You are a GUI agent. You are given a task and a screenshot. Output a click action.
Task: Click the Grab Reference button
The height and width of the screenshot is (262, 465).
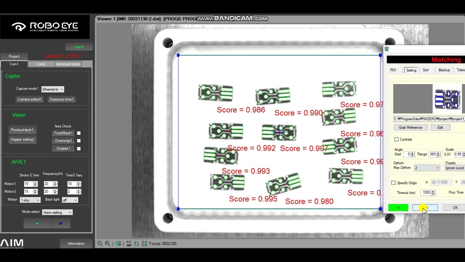pyautogui.click(x=411, y=128)
